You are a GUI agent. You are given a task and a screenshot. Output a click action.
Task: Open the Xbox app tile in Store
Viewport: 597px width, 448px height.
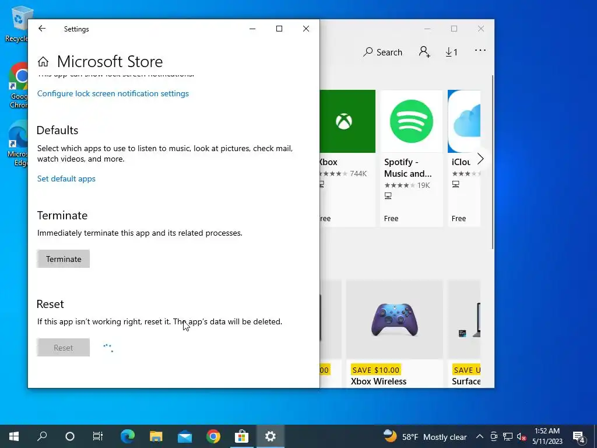[347, 158]
